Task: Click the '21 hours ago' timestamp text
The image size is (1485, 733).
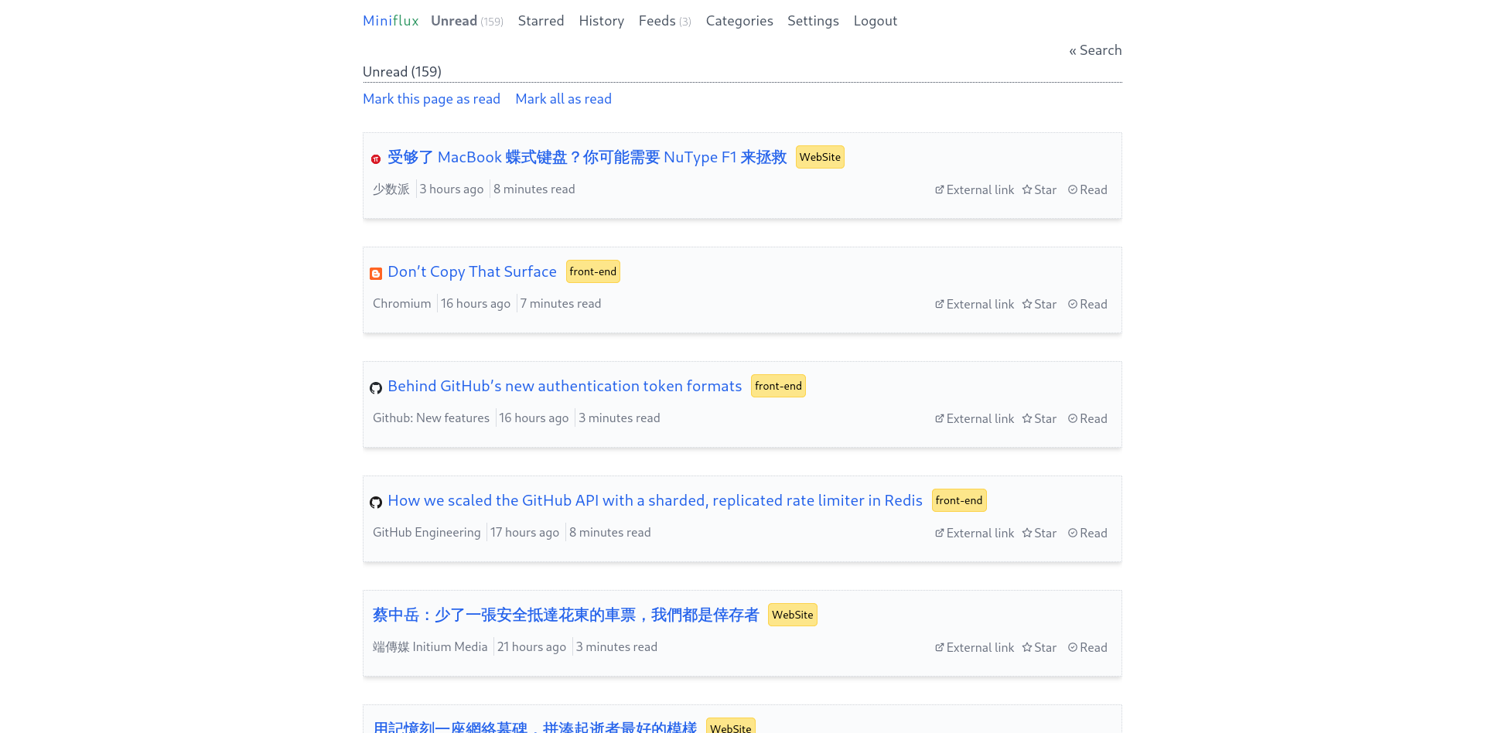Action: [531, 647]
